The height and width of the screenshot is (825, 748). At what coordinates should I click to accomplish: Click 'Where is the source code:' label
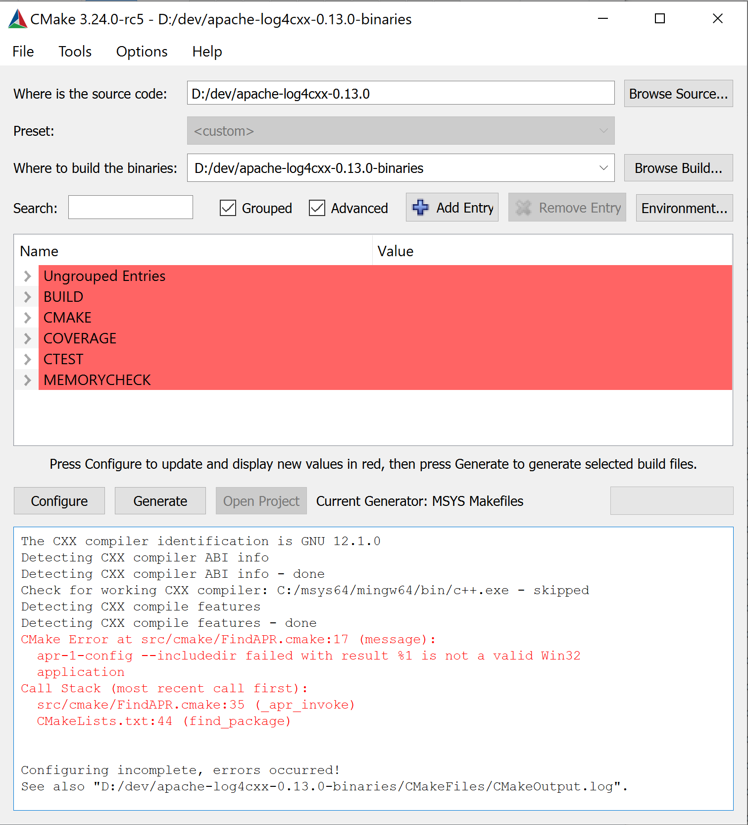click(x=90, y=94)
